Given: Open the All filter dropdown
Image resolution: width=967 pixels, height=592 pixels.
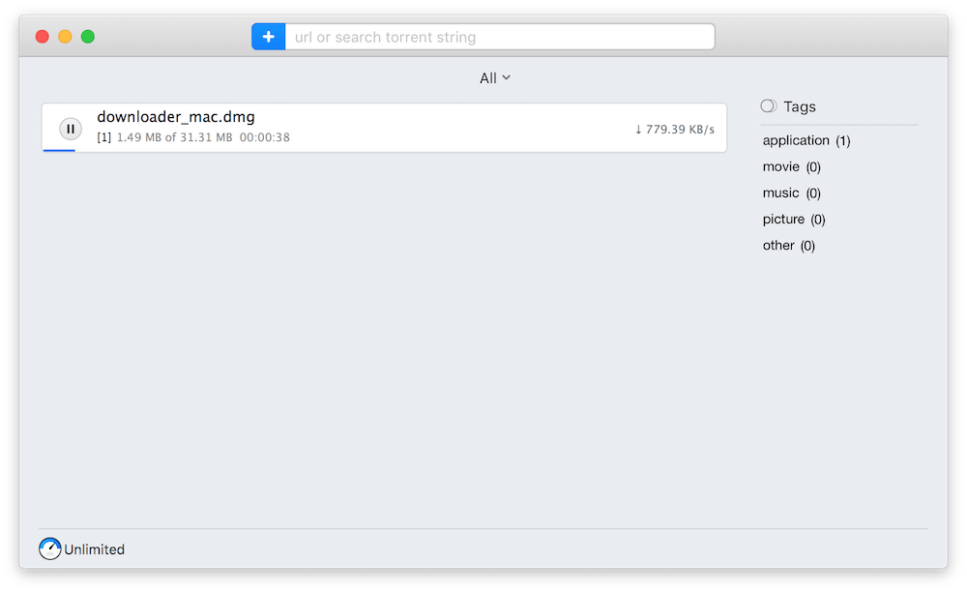Looking at the screenshot, I should [x=494, y=78].
